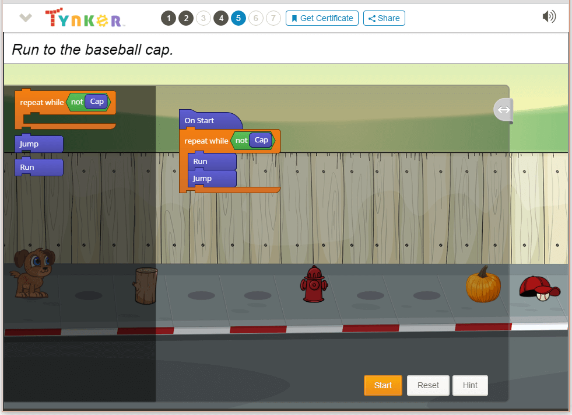572x415 pixels.
Task: Click the puppy character
Action: tap(32, 273)
